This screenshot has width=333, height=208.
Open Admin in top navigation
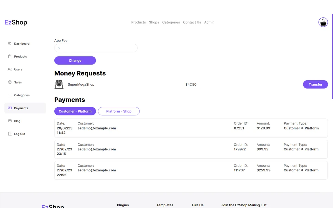coord(209,22)
